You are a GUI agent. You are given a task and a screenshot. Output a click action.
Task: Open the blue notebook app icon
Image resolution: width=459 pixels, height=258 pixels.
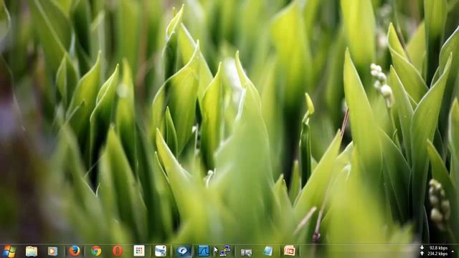268,251
